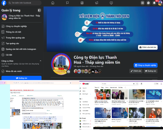Open Shorts in the YouTube sidebar
Viewport: 163px width, 130px height.
[x=84, y=91]
